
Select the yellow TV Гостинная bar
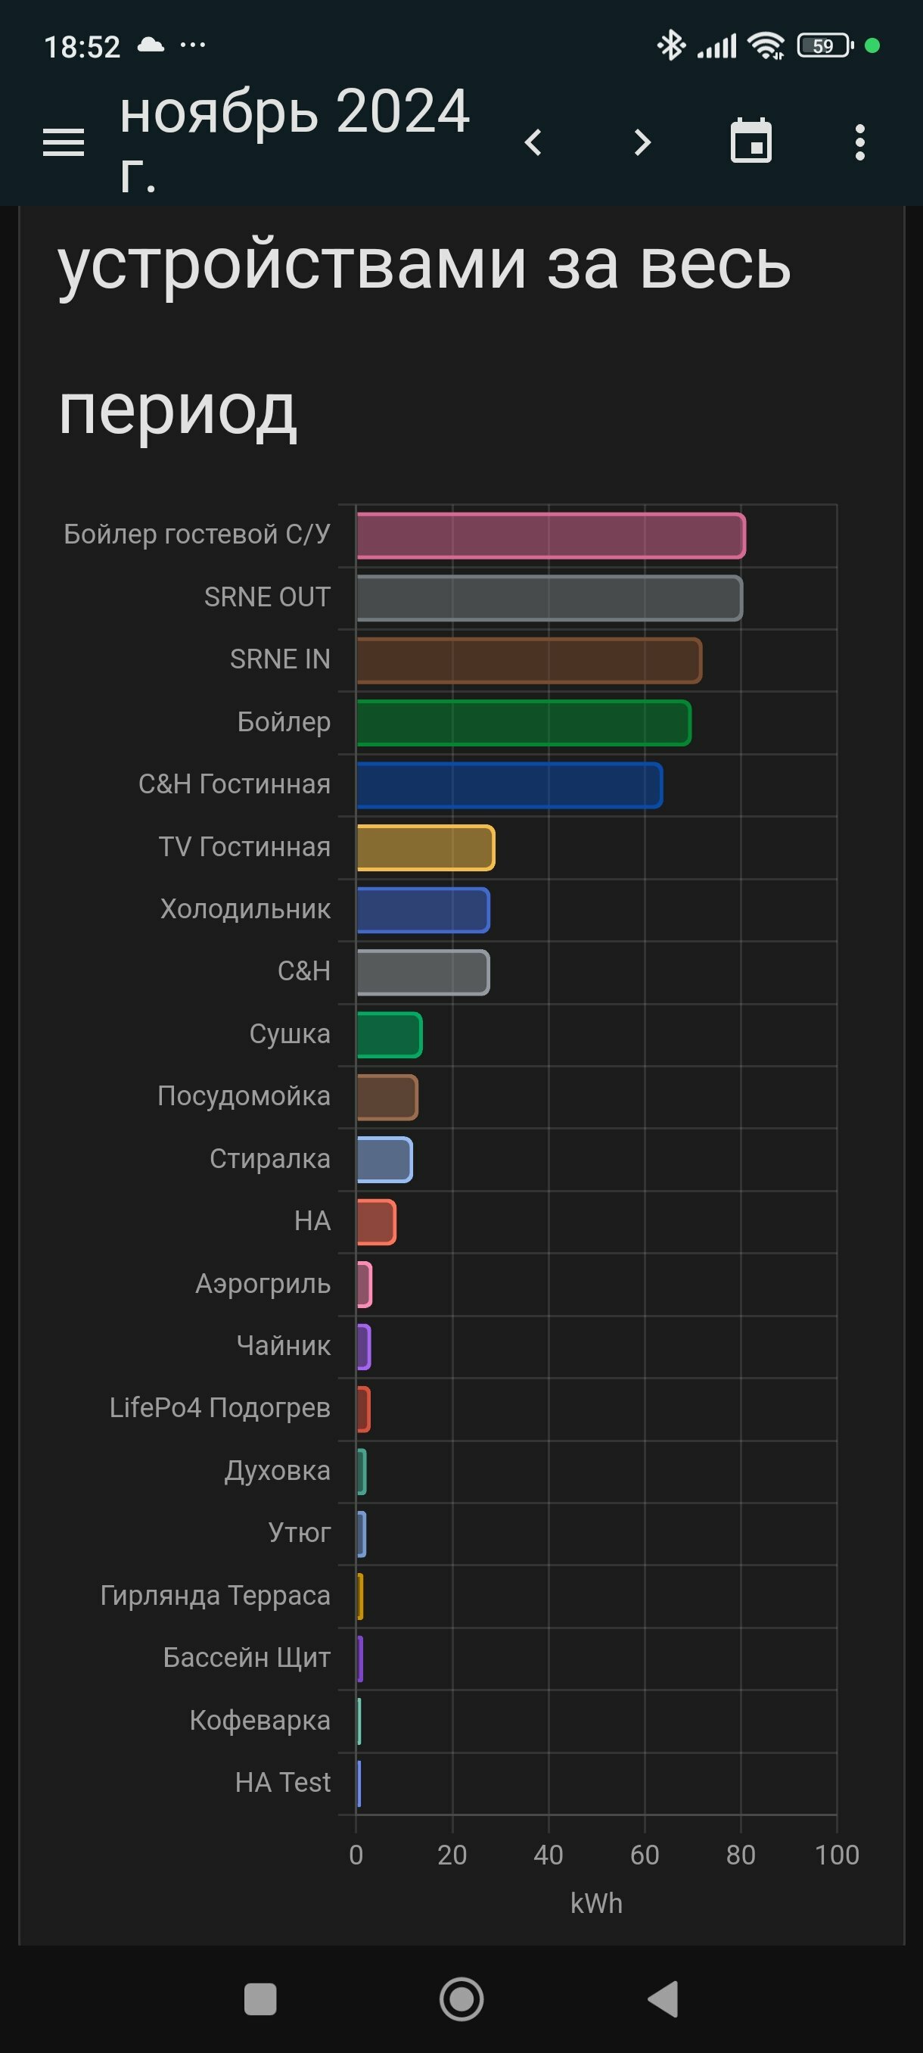click(426, 848)
